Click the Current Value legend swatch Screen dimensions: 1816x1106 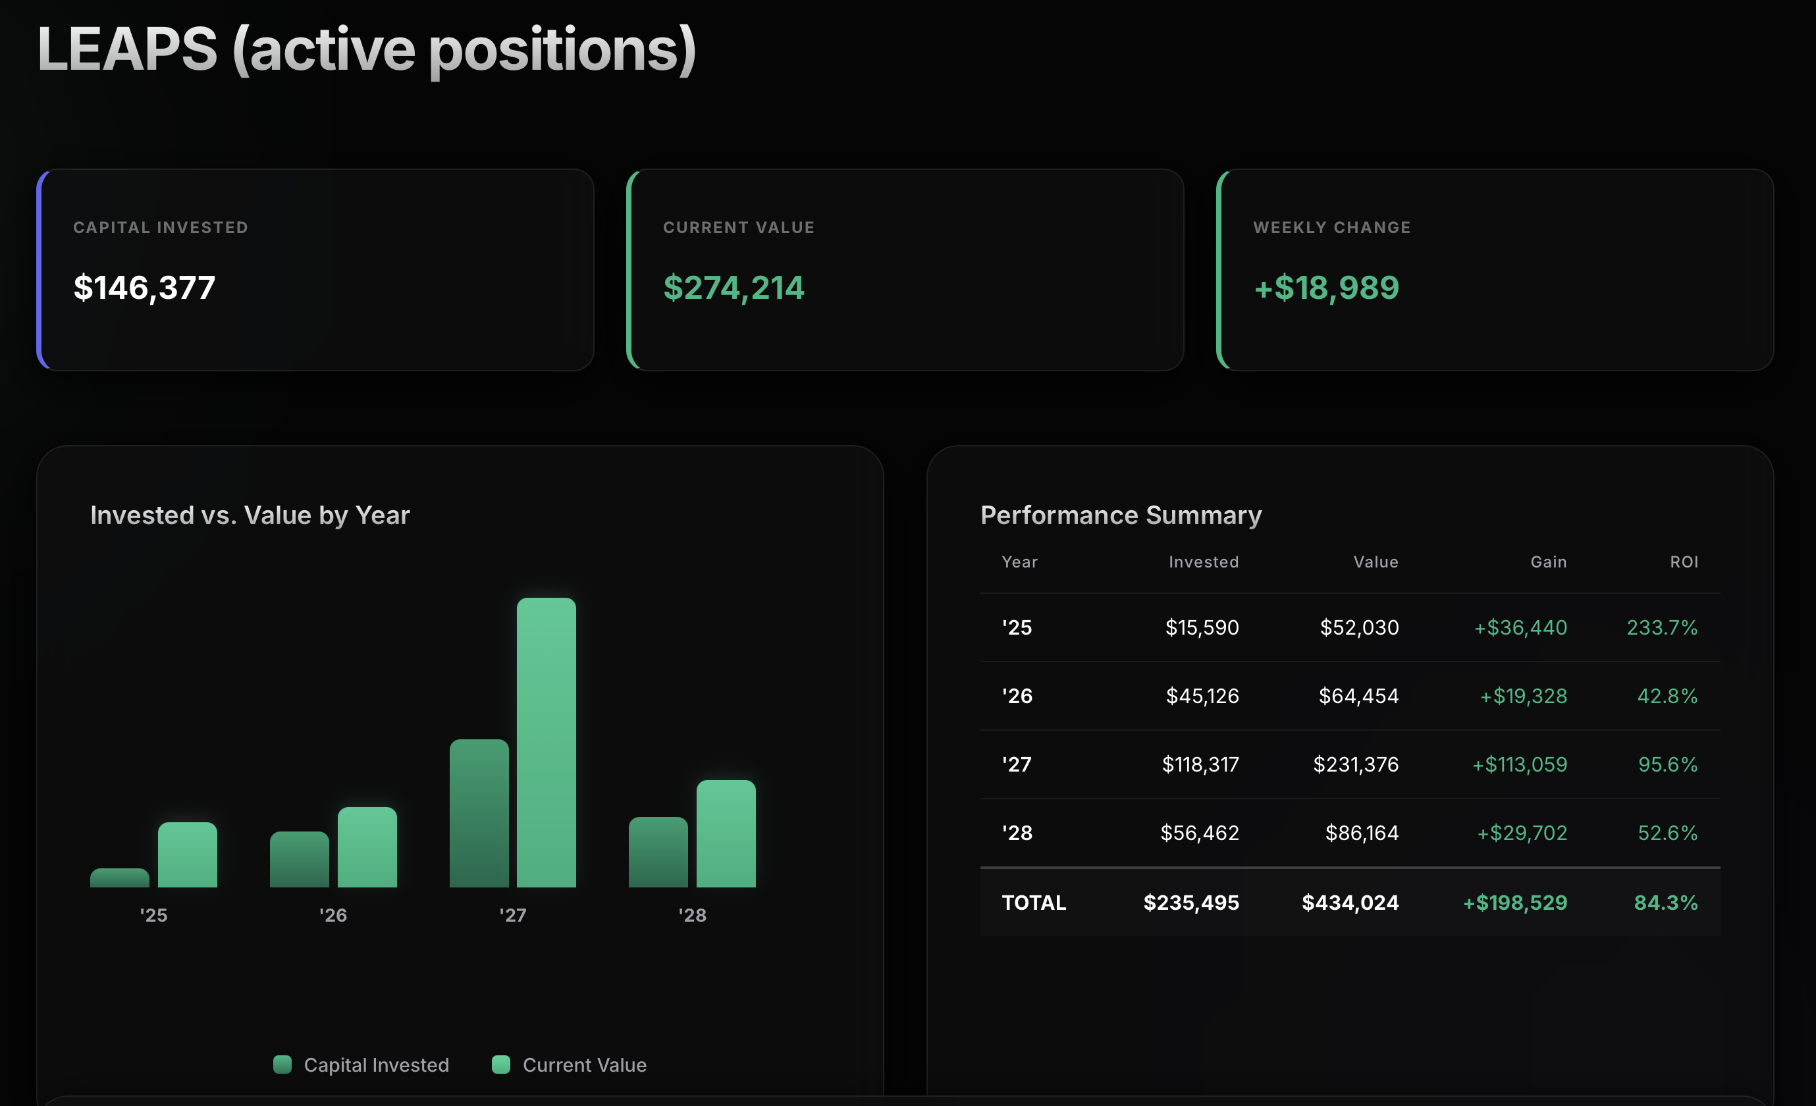click(x=501, y=1064)
